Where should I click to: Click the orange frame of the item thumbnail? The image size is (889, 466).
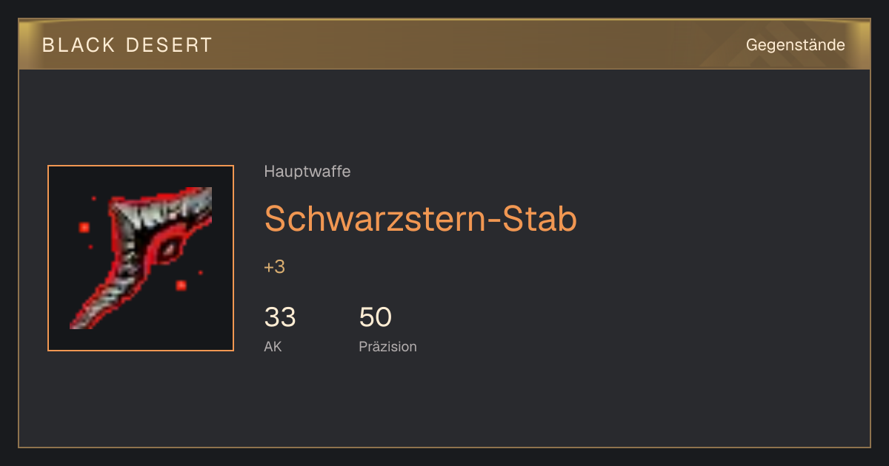tap(141, 166)
